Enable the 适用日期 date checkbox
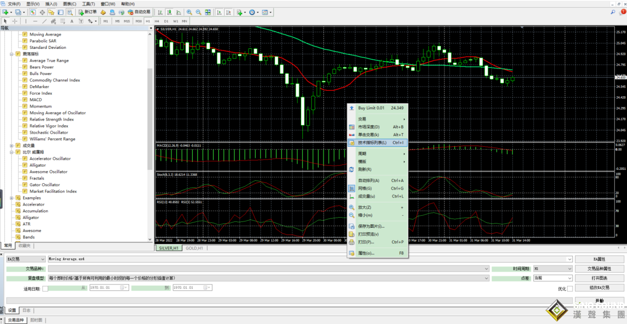The height and width of the screenshot is (324, 627). click(x=46, y=288)
